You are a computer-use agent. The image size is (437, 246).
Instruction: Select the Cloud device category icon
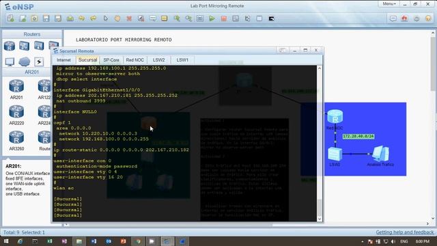(x=25, y=61)
